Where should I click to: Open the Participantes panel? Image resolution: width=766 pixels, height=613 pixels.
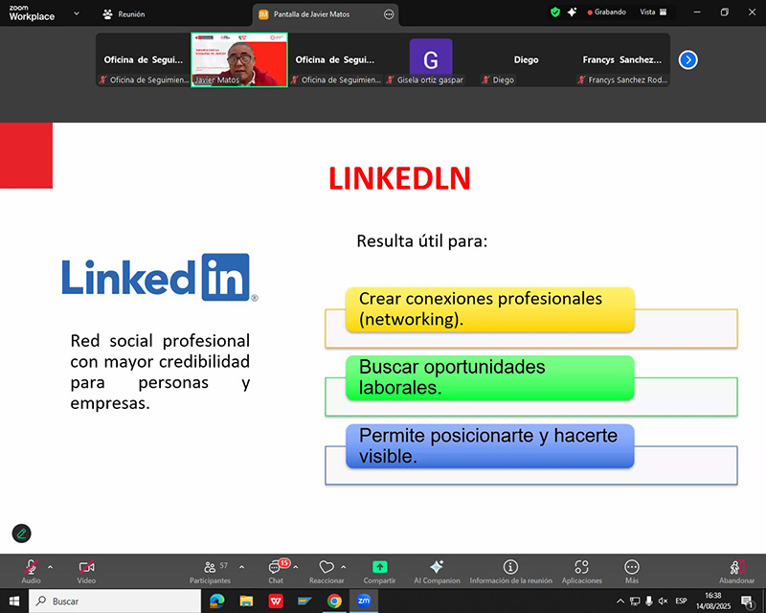pyautogui.click(x=210, y=571)
